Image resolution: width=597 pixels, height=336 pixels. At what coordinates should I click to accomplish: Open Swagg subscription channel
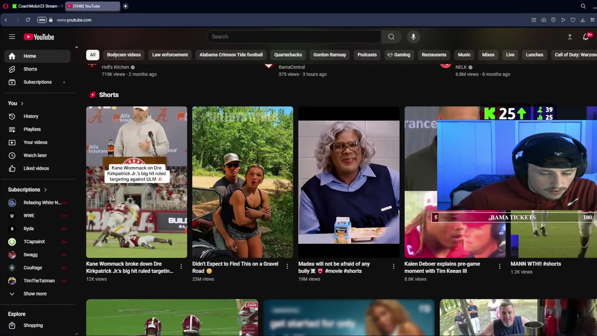tap(37, 255)
